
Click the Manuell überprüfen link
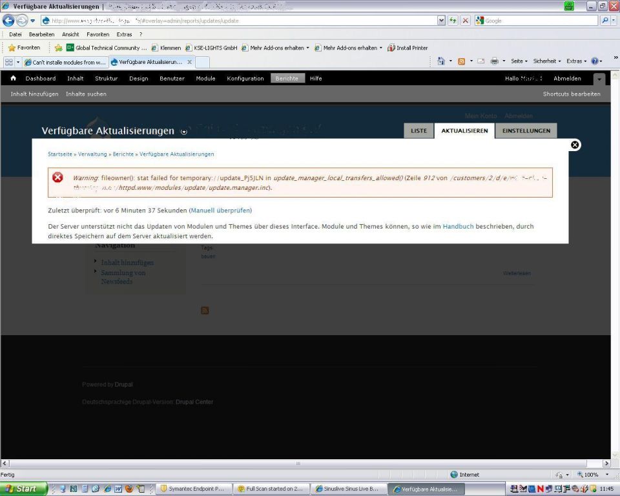pos(220,211)
